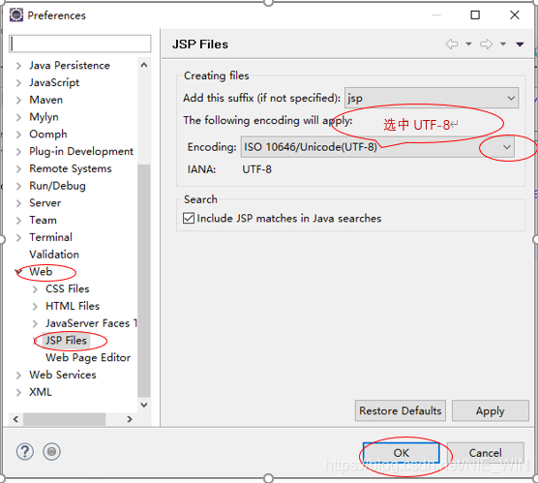Expand the Web Services node

[19, 375]
